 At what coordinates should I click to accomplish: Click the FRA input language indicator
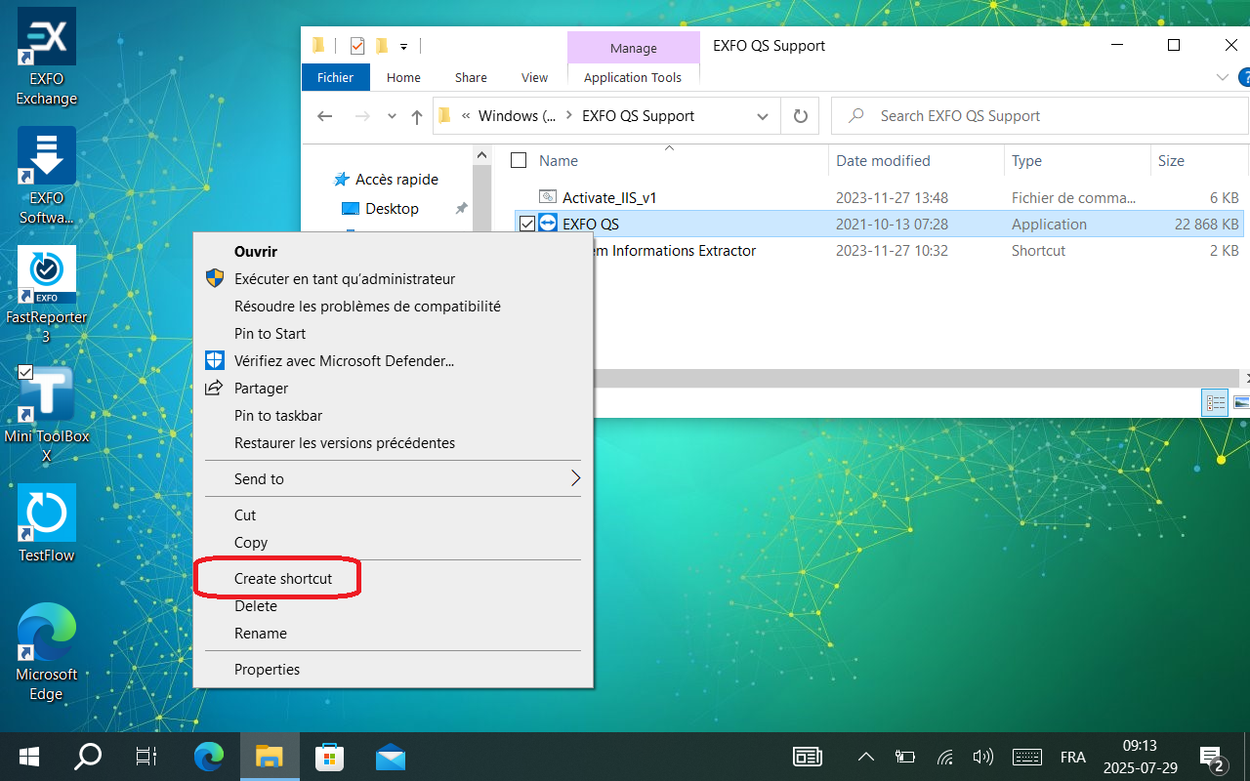(1072, 757)
